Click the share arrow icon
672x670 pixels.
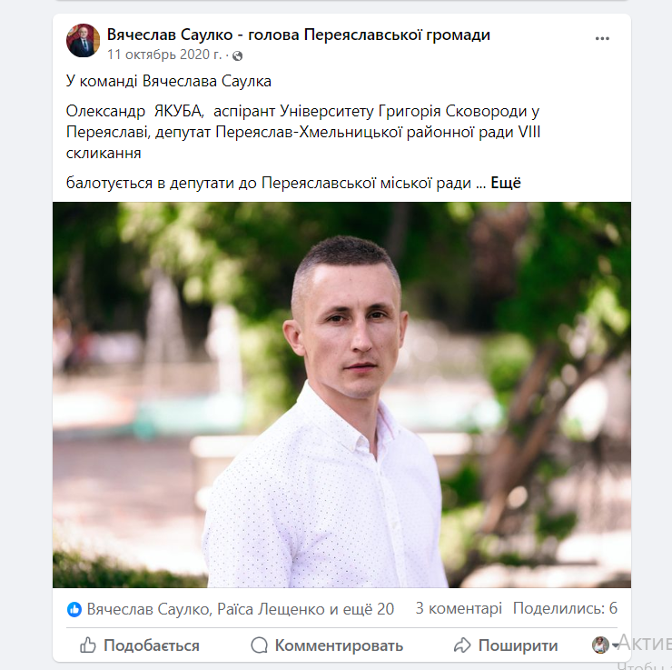462,645
